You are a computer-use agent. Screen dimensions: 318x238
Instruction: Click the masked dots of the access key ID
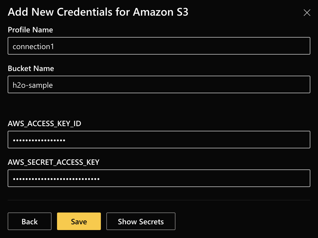pyautogui.click(x=39, y=140)
